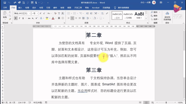186x104 pixels.
Task: Decrease font size with the smaller A icon
Action: click(x=44, y=13)
